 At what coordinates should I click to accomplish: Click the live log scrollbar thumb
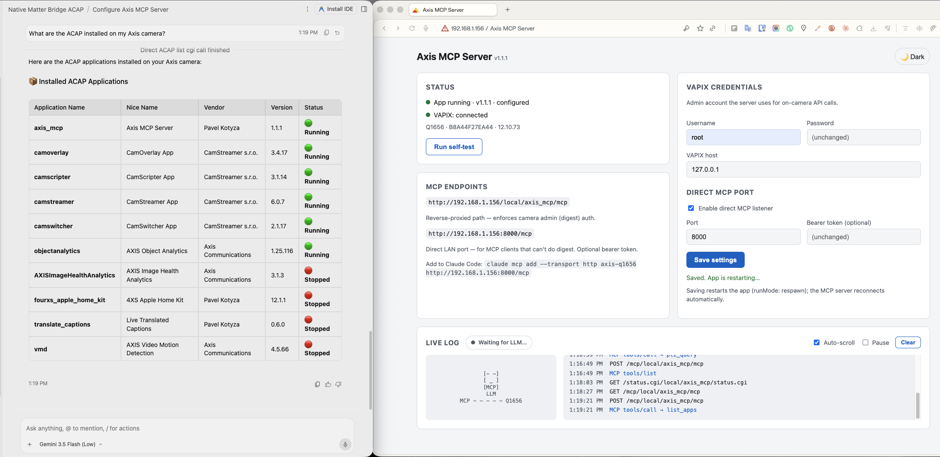click(918, 406)
